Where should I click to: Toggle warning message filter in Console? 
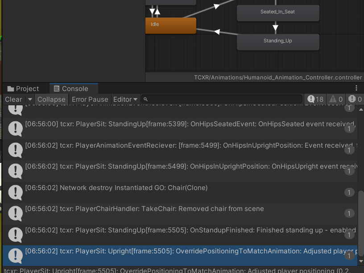[335, 99]
